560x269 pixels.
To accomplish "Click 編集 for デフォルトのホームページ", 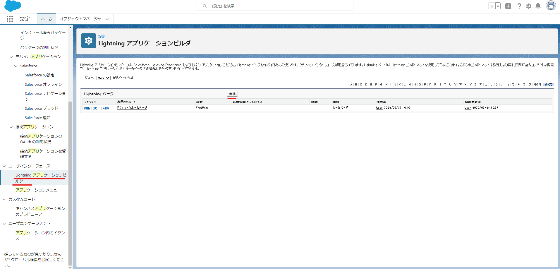I will pos(87,108).
